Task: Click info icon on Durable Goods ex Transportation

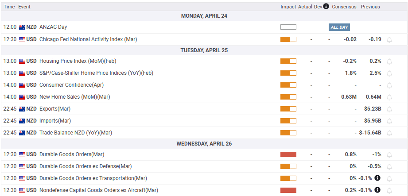Action: coord(377,178)
